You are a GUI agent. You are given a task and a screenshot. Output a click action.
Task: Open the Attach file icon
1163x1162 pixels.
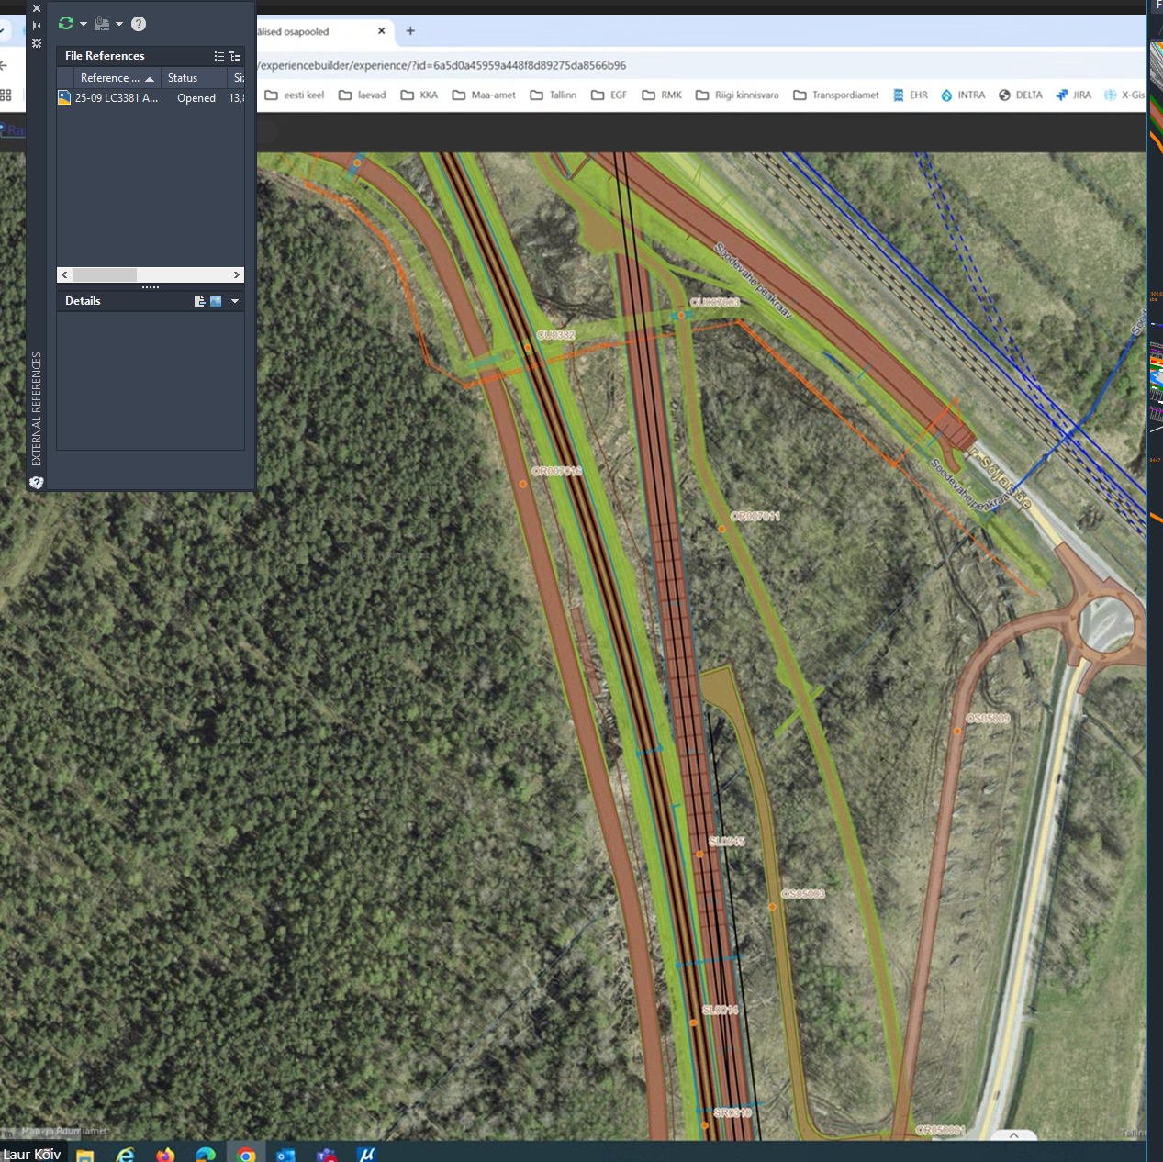(x=102, y=24)
